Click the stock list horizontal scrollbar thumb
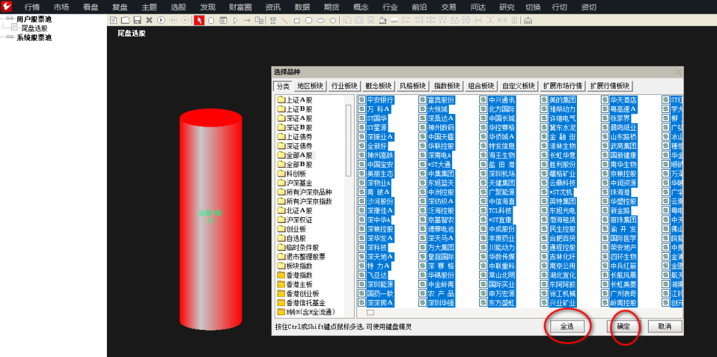The height and width of the screenshot is (357, 717). click(x=370, y=312)
